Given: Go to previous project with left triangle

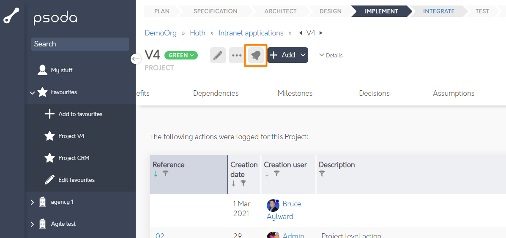Looking at the screenshot, I should click(x=301, y=33).
